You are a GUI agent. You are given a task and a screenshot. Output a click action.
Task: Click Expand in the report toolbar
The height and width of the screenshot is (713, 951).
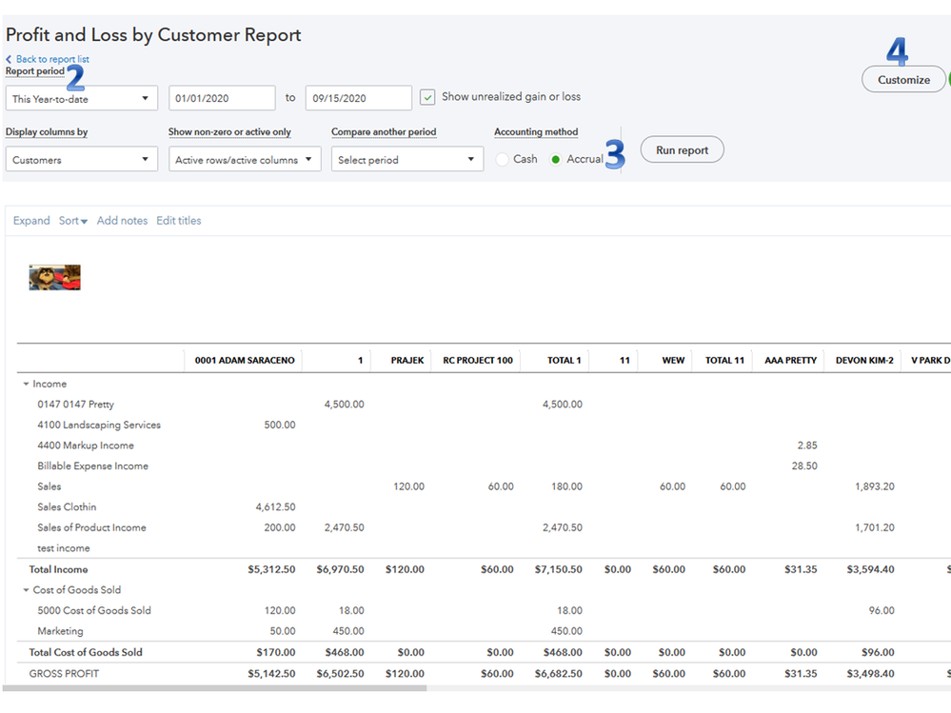point(31,221)
